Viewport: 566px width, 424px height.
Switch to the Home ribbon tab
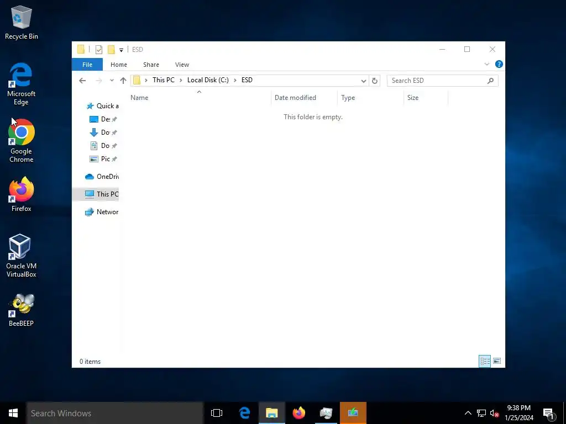click(119, 65)
